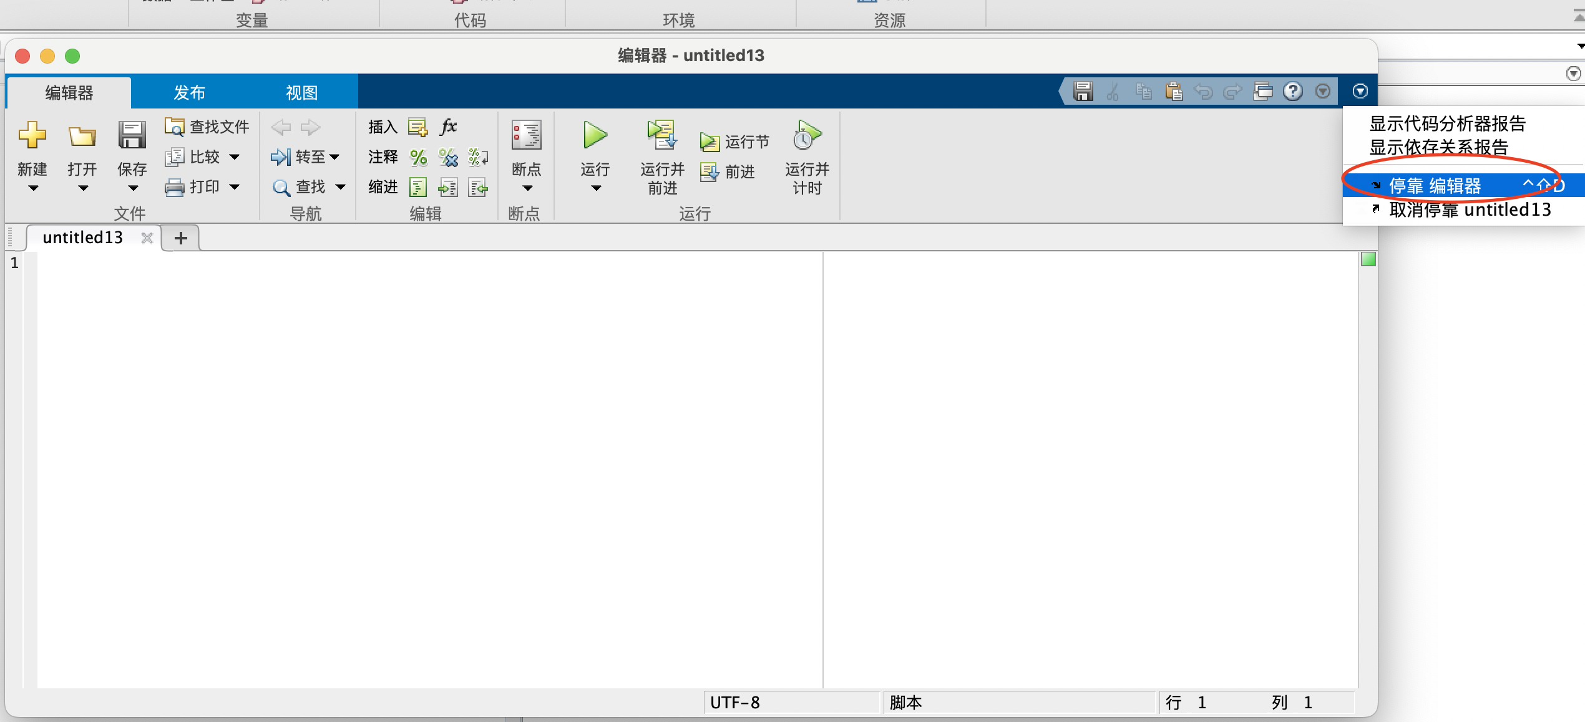Add new document tab with plus
The image size is (1585, 722).
(x=181, y=238)
